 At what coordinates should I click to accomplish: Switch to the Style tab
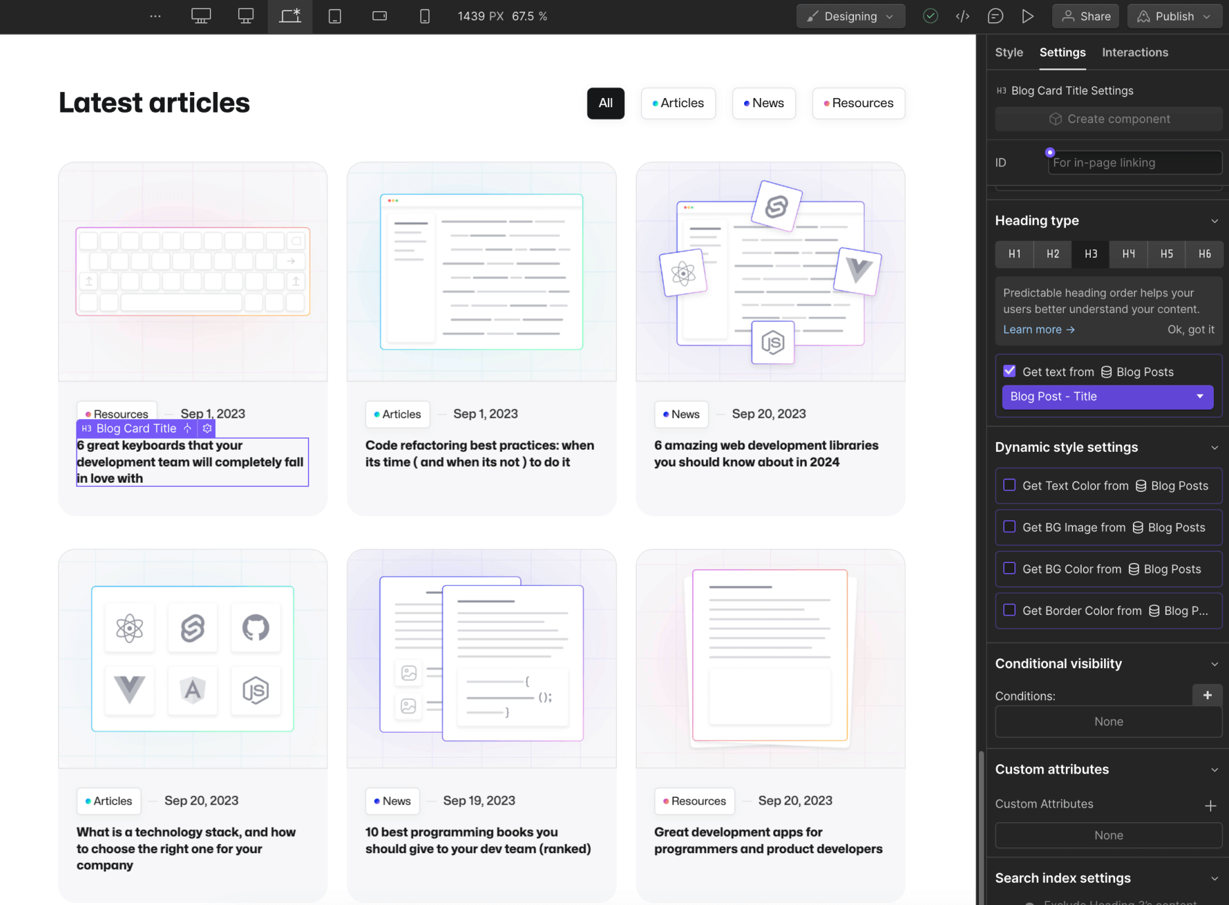point(1009,52)
